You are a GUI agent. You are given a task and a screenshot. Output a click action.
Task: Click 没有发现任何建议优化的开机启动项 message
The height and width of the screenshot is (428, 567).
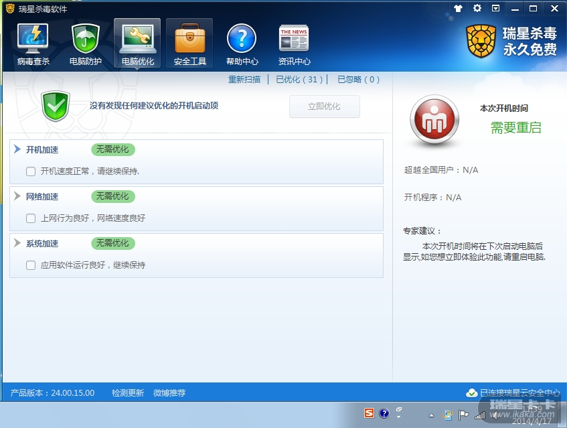coord(154,106)
